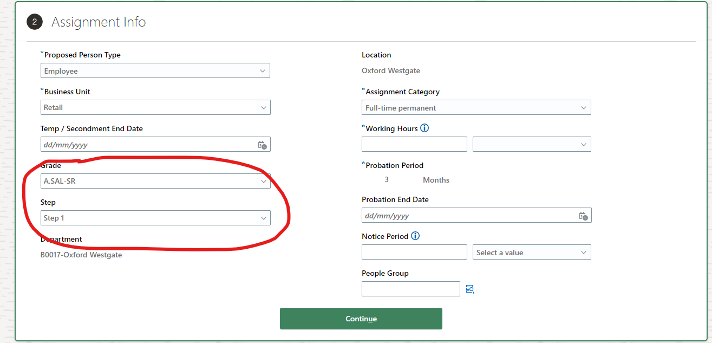Open Temp / Secondment End Date calendar picker
The image size is (712, 343).
click(x=262, y=145)
